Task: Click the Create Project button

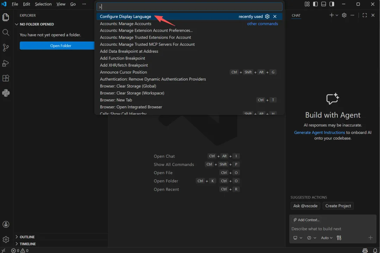Action: tap(338, 206)
